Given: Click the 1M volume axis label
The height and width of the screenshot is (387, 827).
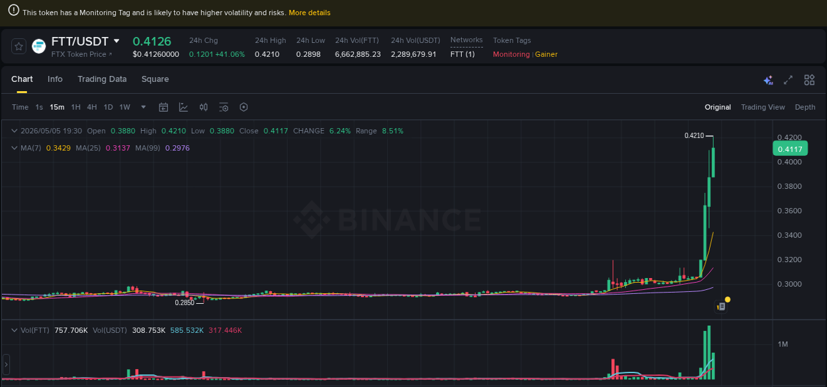Looking at the screenshot, I should tap(783, 344).
